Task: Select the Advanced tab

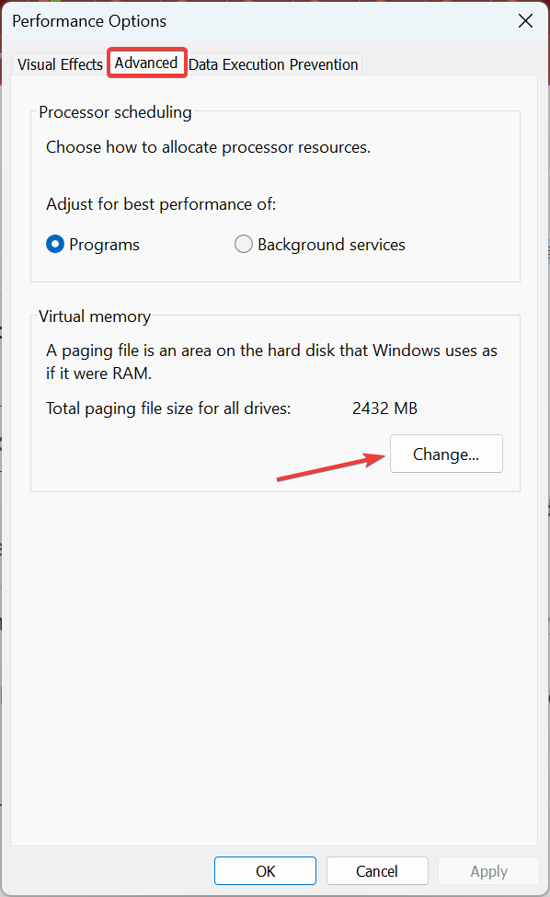Action: 146,63
